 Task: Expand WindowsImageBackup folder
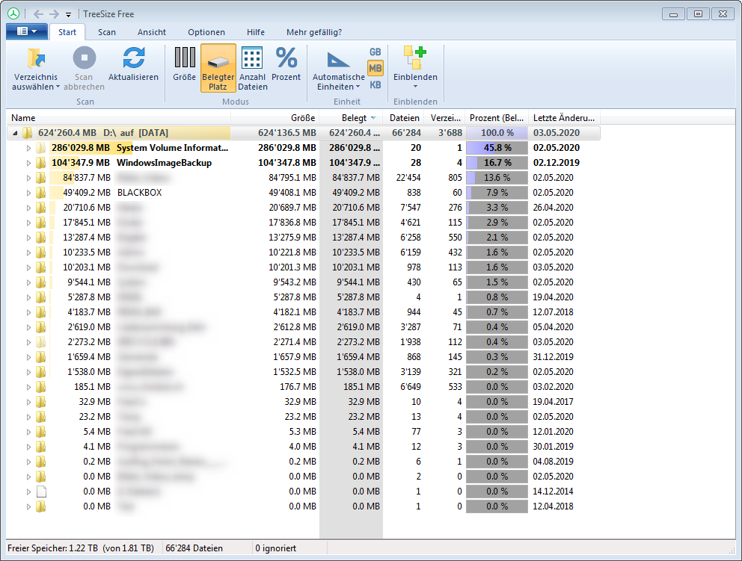(x=28, y=163)
